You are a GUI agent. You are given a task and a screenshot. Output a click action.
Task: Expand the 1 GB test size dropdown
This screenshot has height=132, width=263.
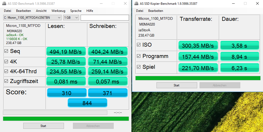pyautogui.click(x=71, y=18)
